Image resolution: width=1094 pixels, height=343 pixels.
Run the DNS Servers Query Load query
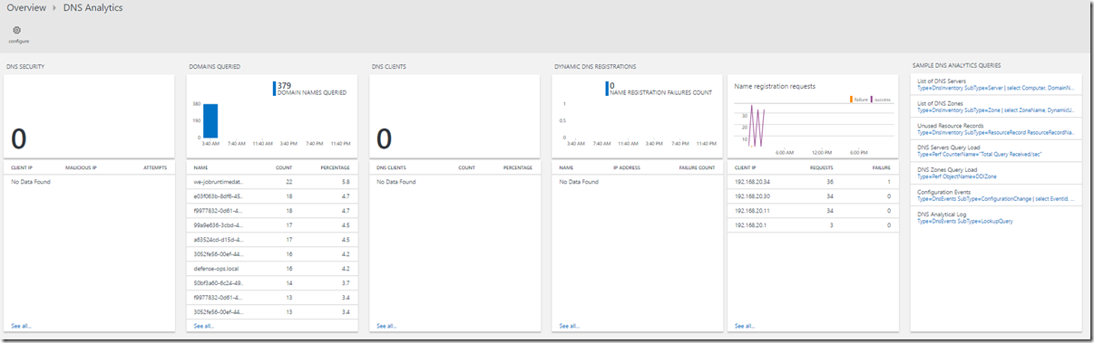tap(996, 149)
